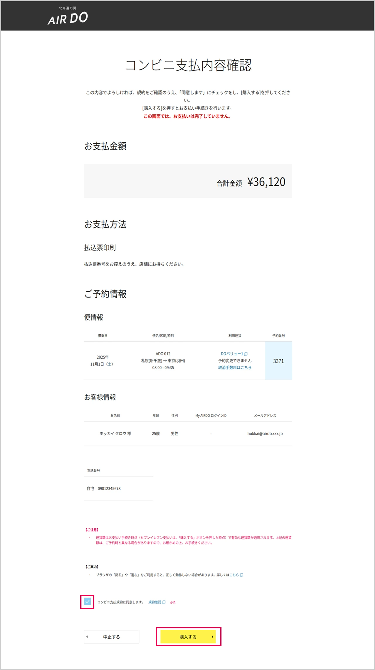Open the 取消手数料はこちら link

click(x=235, y=368)
